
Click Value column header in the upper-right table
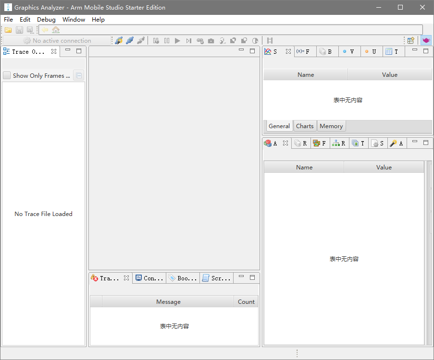click(390, 75)
